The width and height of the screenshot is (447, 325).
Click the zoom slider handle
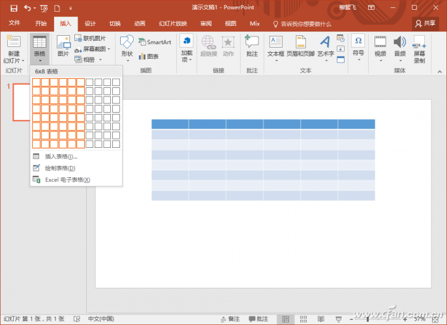368,319
